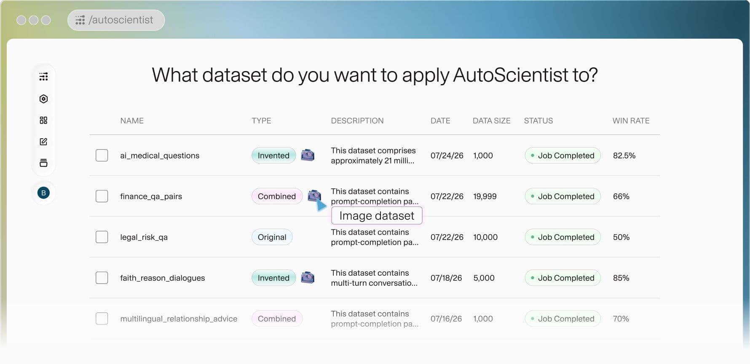Click the 10,000 data size value
750x364 pixels.
[x=485, y=237]
